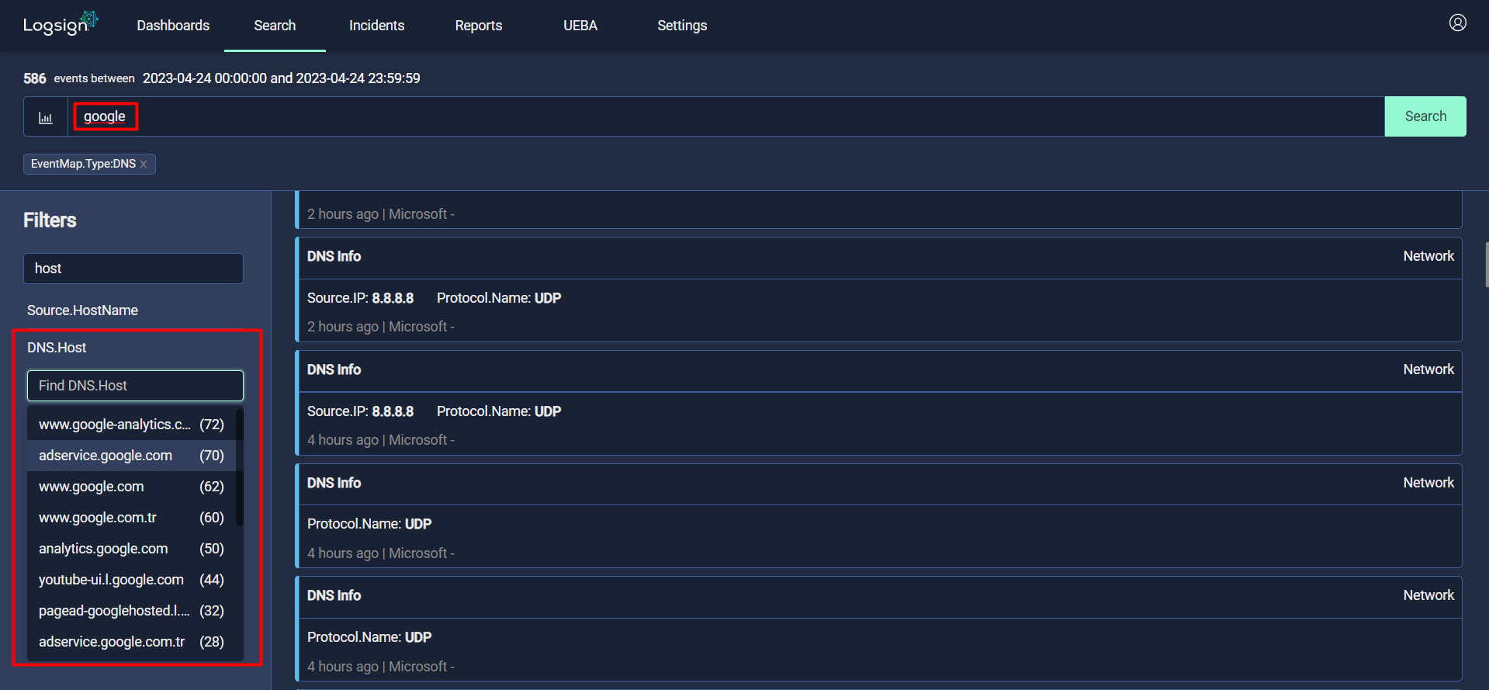Open Settings from the top navigation

(682, 26)
